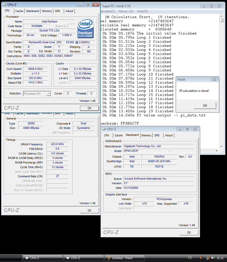Confirm the PI calculation done dialog with OK
The image size is (227, 262).
[205, 106]
